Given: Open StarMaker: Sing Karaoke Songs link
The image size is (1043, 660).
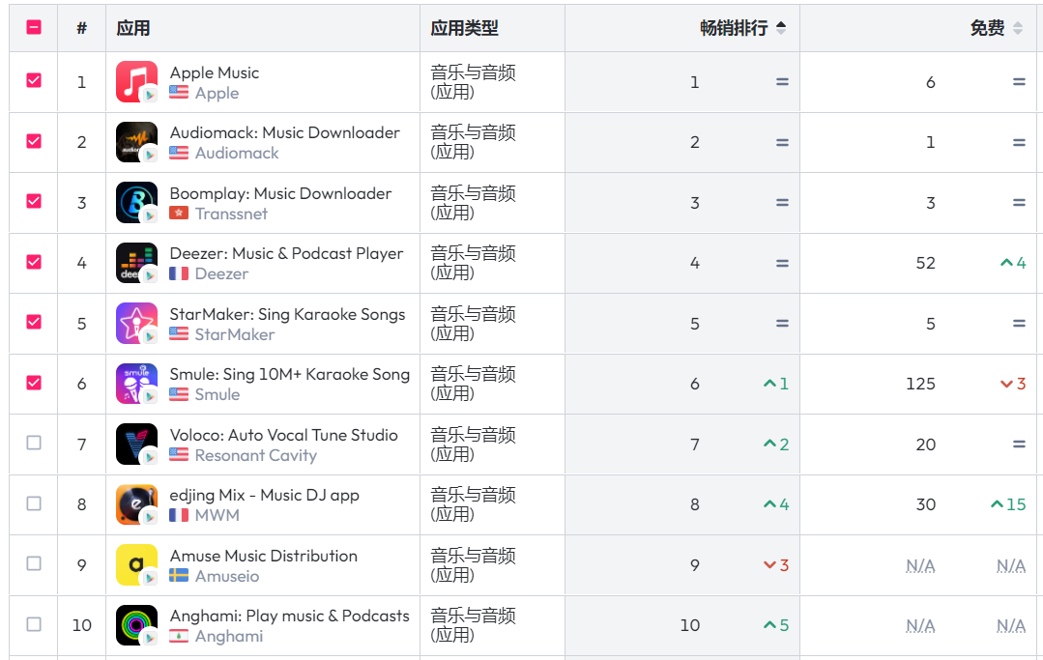Looking at the screenshot, I should click(287, 314).
